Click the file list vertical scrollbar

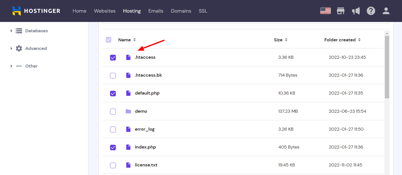point(387,67)
